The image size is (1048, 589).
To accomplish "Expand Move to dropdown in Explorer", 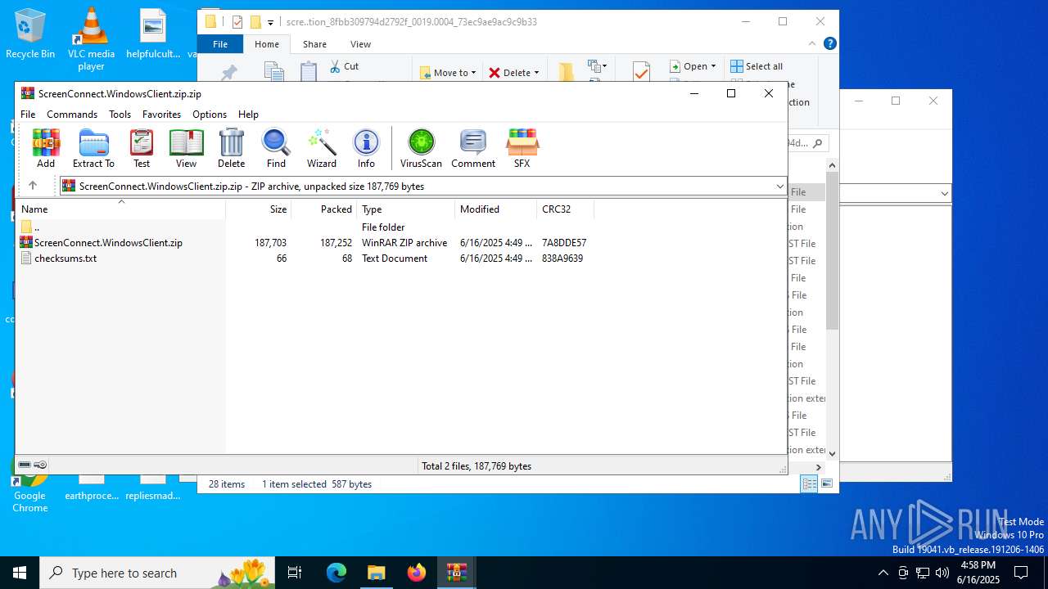I will click(474, 73).
